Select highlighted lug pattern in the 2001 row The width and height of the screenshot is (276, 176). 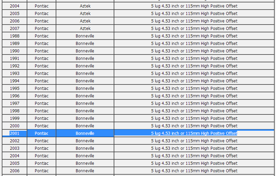[194, 133]
